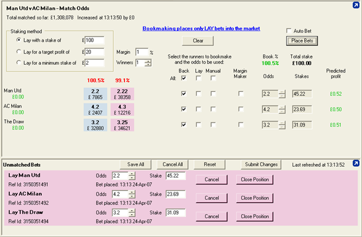Click AC Milan back price 4.2 cell
This screenshot has height=237, width=362.
[x=96, y=110]
